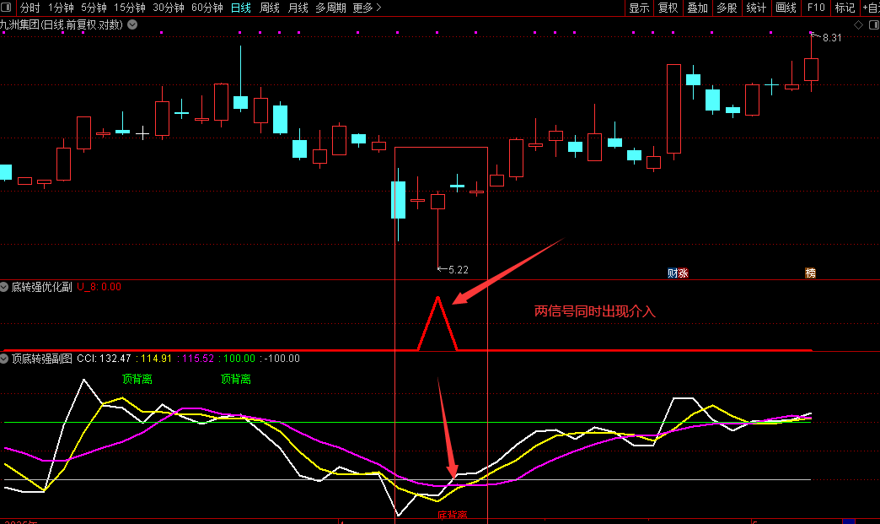This screenshot has width=880, height=524.
Task: Click the diamond icon in main chart corner
Action: pos(858,24)
